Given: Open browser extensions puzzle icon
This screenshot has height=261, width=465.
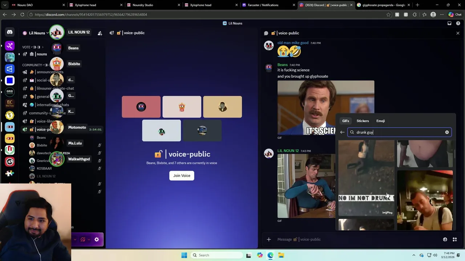Looking at the screenshot, I should click(415, 14).
